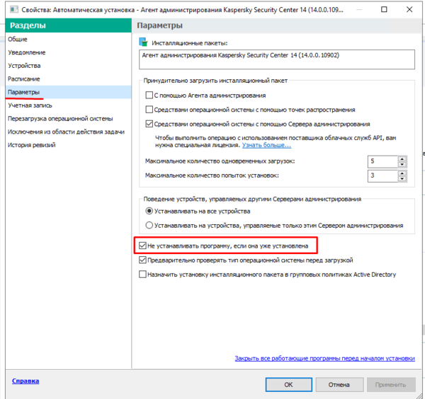The width and height of the screenshot is (425, 399).
Task: Enable С помощью Агента администрирования checkbox
Action: coord(149,95)
